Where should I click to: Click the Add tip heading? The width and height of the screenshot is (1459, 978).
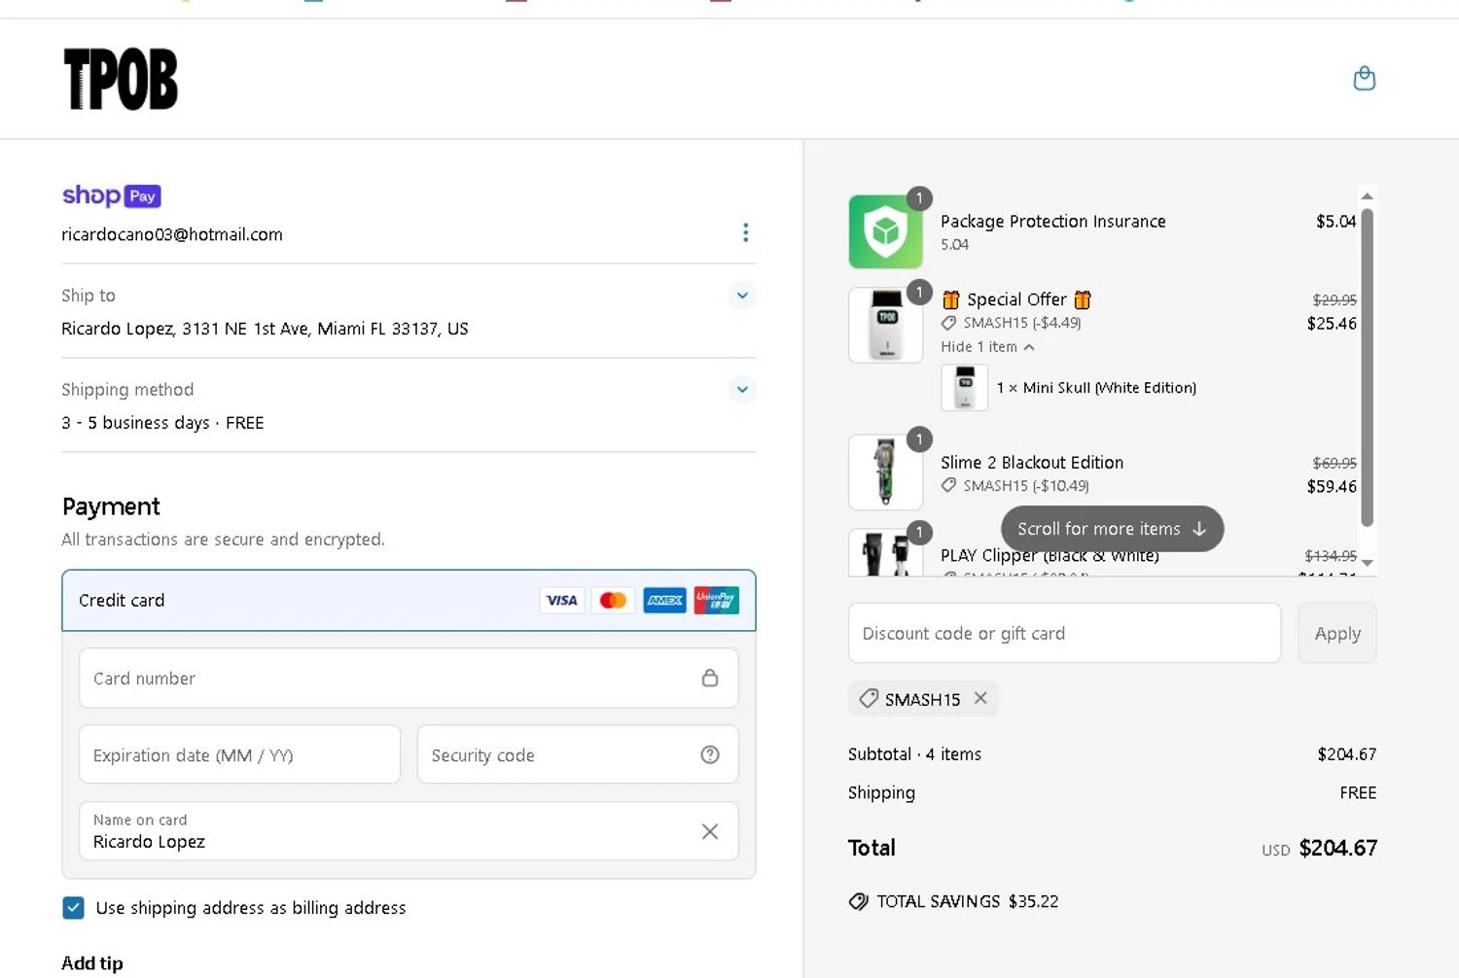pos(92,963)
